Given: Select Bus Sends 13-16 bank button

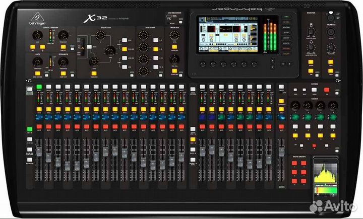Looking at the screenshot, I should pyautogui.click(x=156, y=67).
